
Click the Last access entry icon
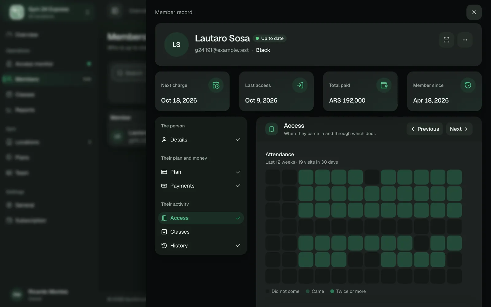coord(300,85)
